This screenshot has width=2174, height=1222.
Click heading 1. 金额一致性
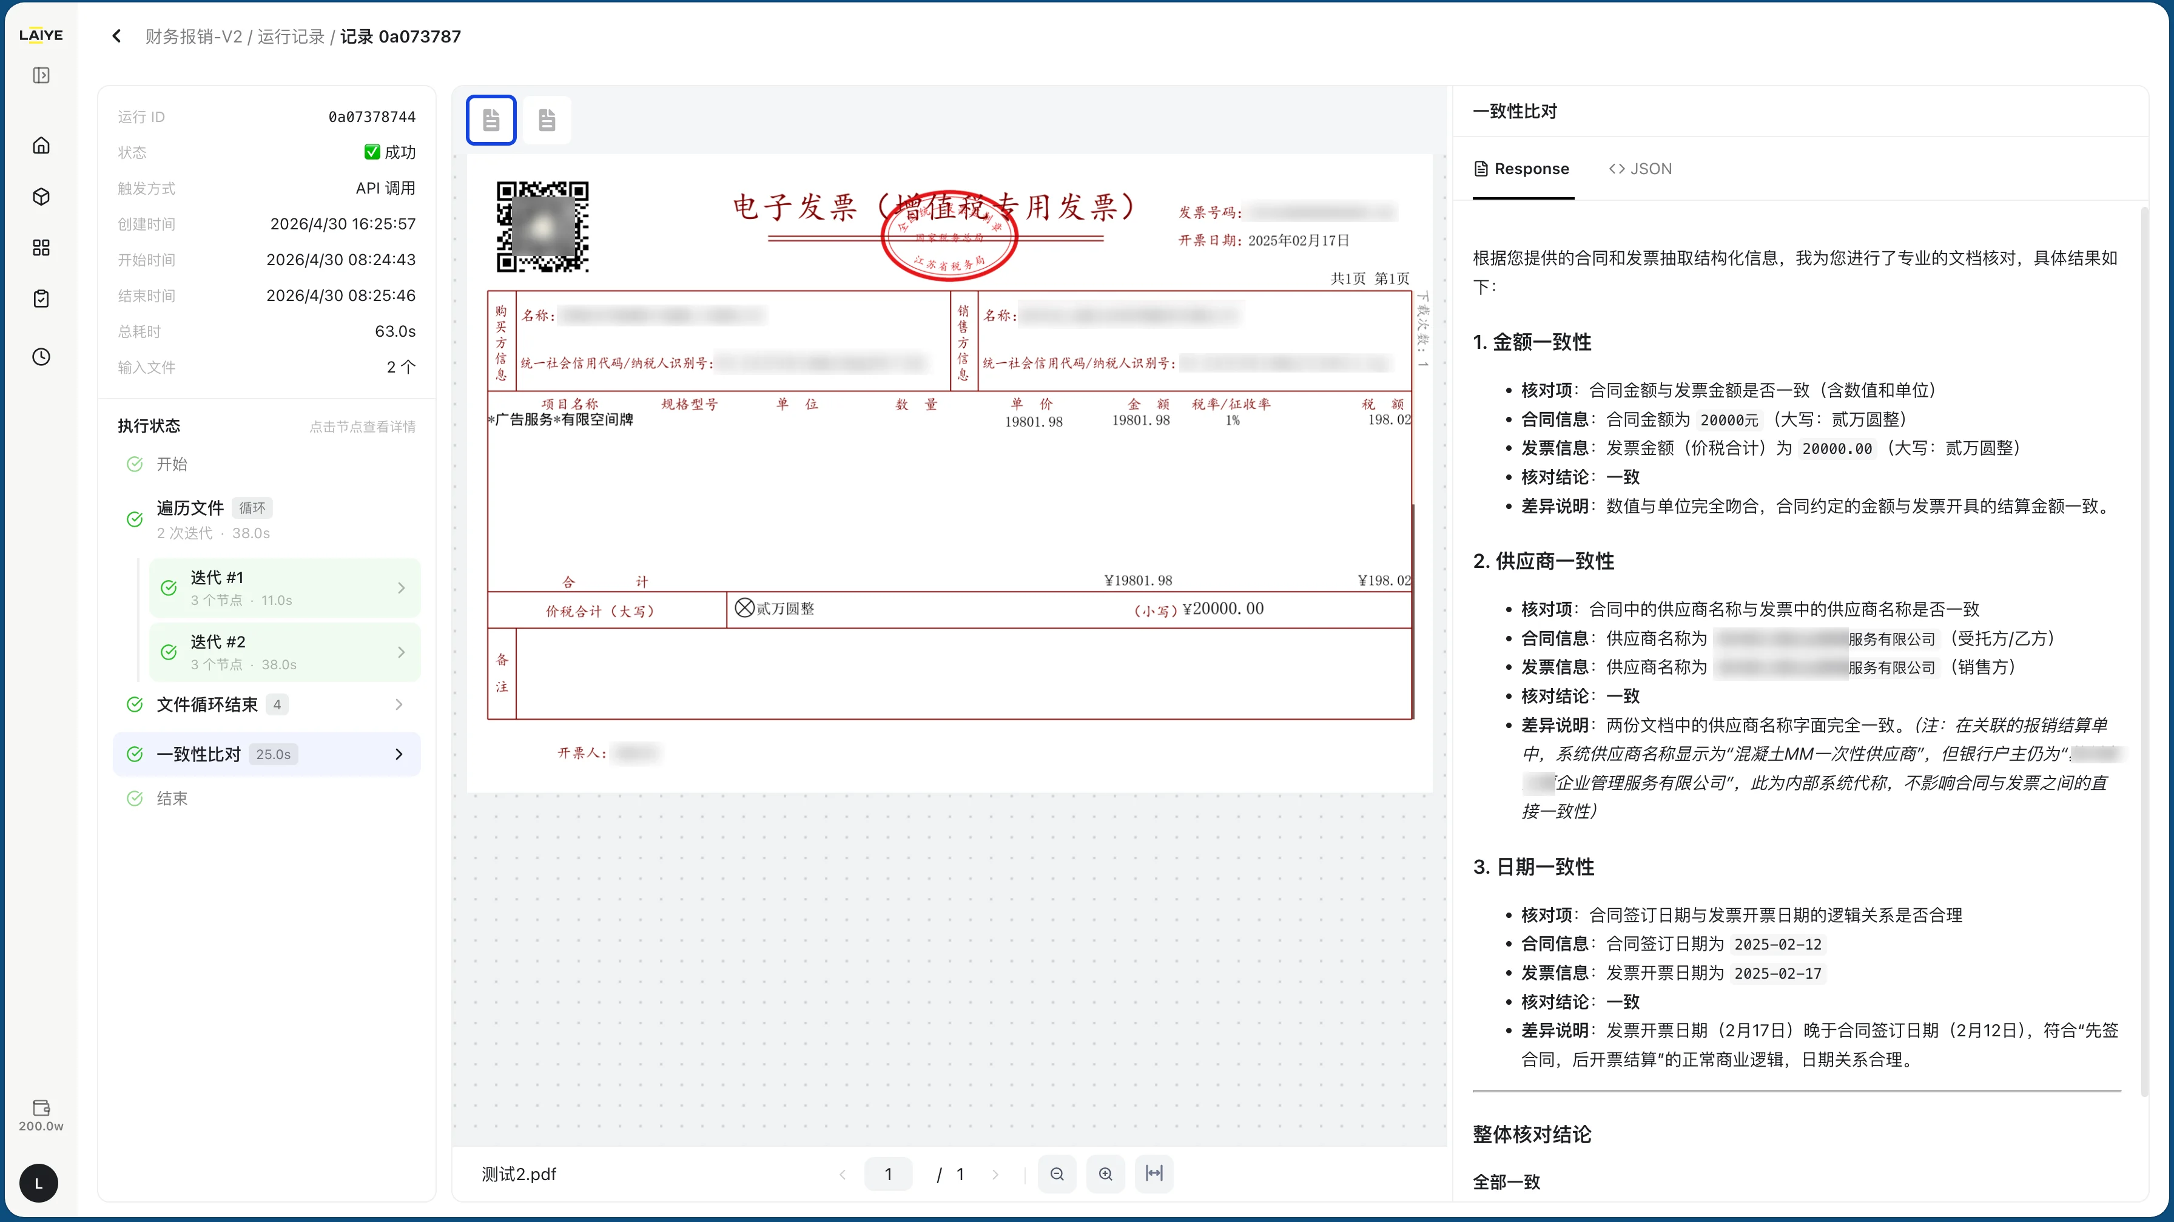(1532, 342)
